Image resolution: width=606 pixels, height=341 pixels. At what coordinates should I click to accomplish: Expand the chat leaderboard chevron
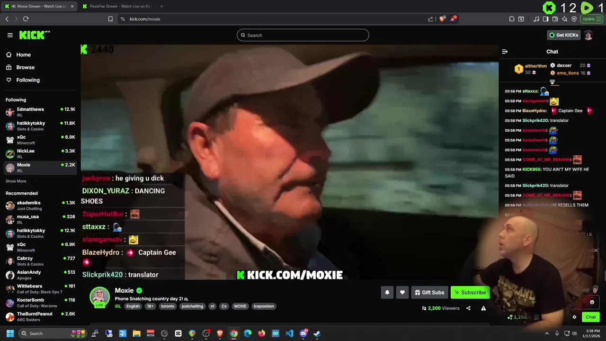click(x=552, y=82)
